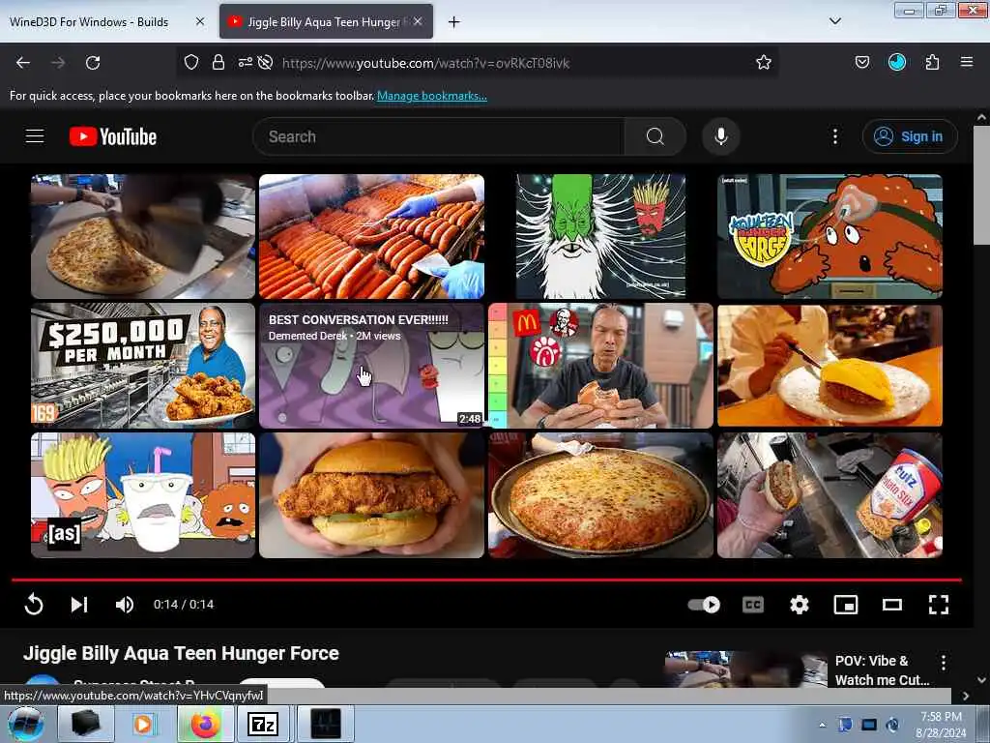This screenshot has width=990, height=743.
Task: Open the extensions puzzle icon
Action: click(932, 62)
